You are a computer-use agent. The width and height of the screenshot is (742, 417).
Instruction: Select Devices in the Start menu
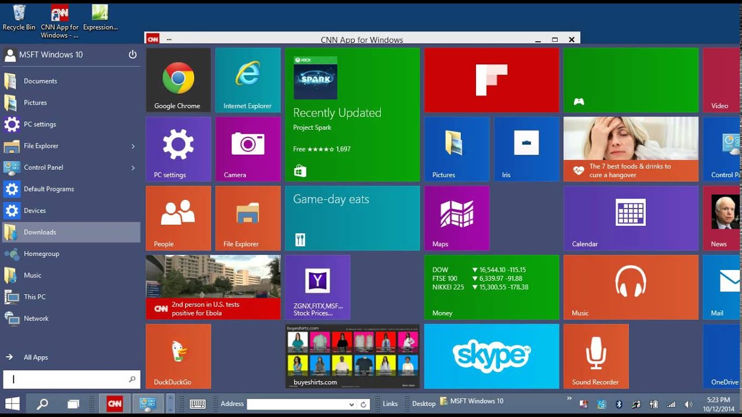(71, 210)
